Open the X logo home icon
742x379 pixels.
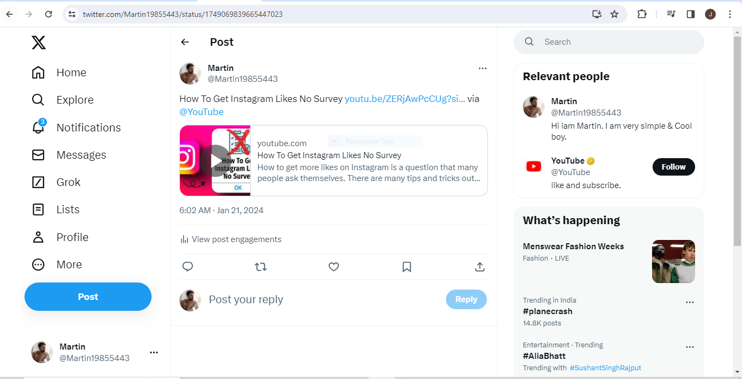pyautogui.click(x=39, y=43)
